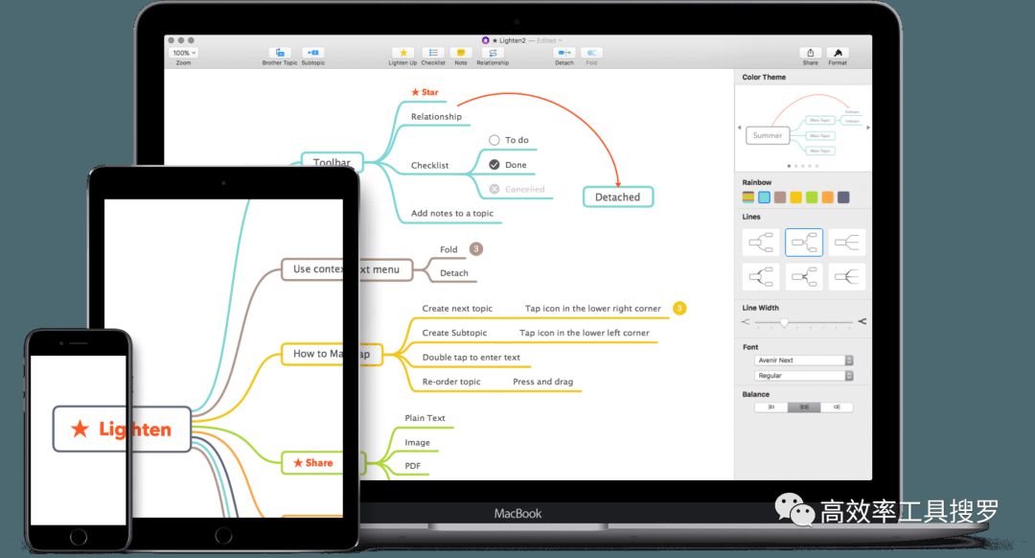The width and height of the screenshot is (1035, 558).
Task: Select the highlighted second Lines style
Action: coord(804,243)
